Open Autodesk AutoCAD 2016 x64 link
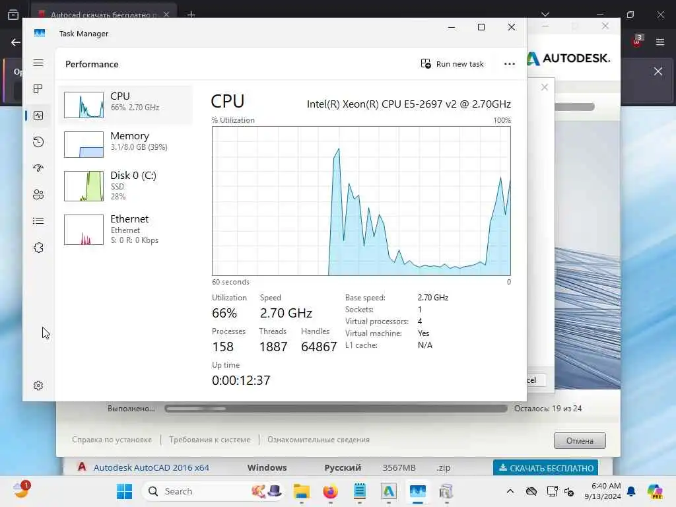Image resolution: width=676 pixels, height=507 pixels. (x=151, y=468)
